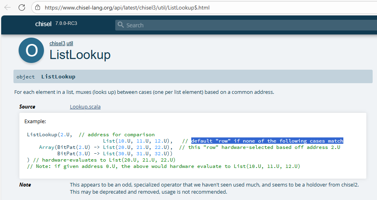Click the description sentence 'For each element'
This screenshot has width=377, height=200.
pos(144,92)
